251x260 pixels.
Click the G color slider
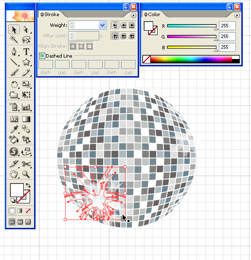(x=192, y=37)
